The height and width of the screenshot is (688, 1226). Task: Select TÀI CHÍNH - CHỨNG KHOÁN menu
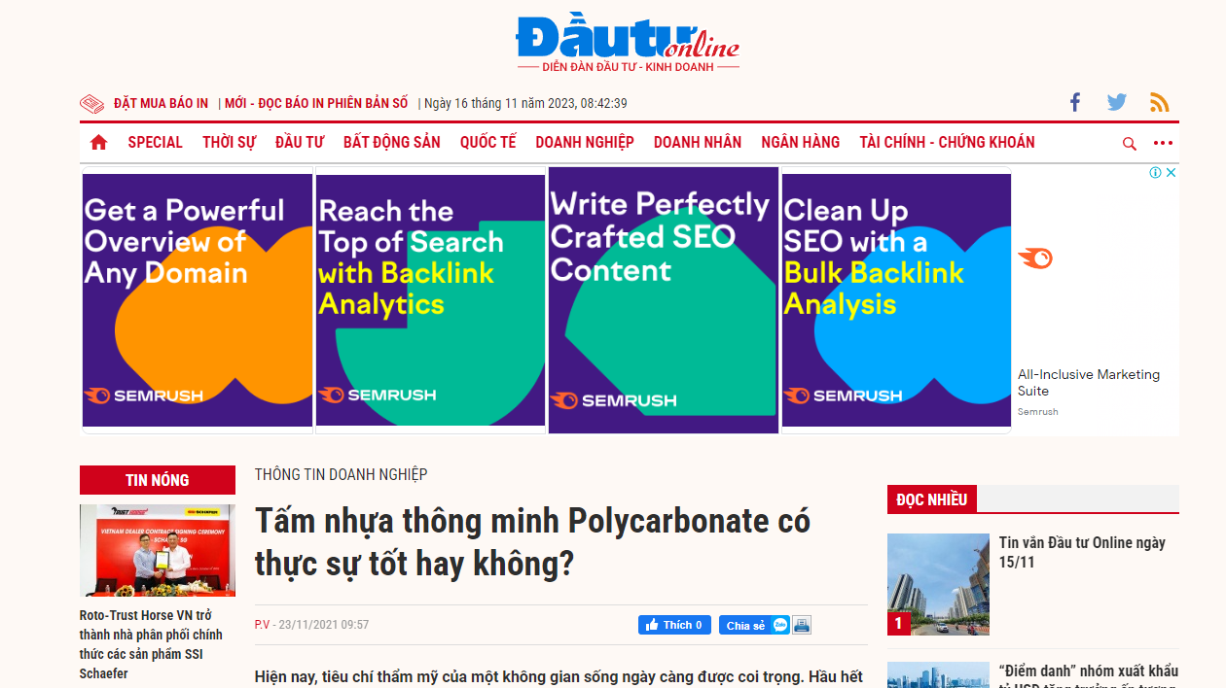coord(947,143)
